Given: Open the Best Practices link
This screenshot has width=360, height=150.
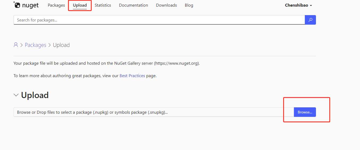Looking at the screenshot, I should pos(132,76).
